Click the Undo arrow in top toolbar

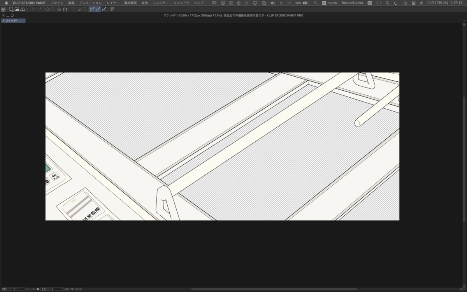point(34,9)
